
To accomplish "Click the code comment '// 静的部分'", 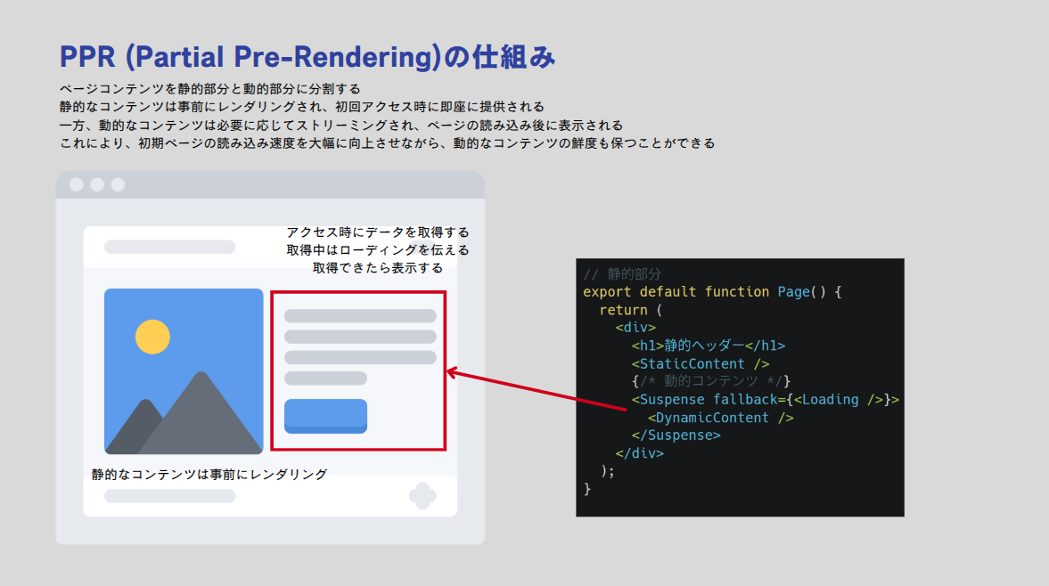I will [622, 274].
